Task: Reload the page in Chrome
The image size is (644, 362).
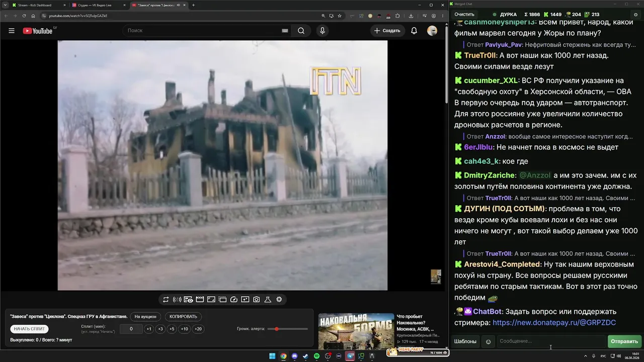Action: coord(24,16)
